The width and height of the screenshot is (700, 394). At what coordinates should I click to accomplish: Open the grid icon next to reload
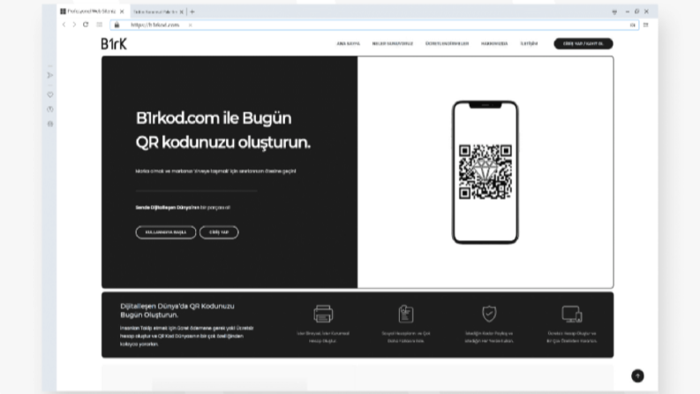pos(99,25)
